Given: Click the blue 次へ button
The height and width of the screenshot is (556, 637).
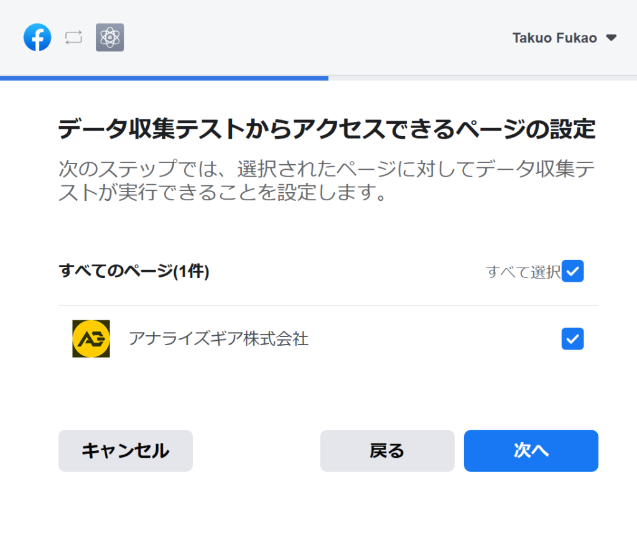Looking at the screenshot, I should coord(531,451).
